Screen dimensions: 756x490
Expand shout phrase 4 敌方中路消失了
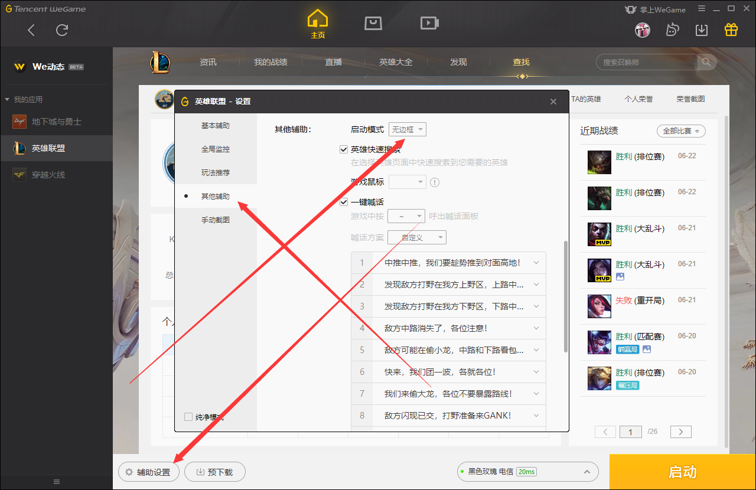pyautogui.click(x=536, y=328)
